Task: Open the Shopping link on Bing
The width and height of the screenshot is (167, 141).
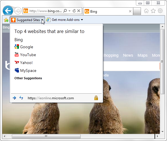Action: pyautogui.click(x=111, y=55)
